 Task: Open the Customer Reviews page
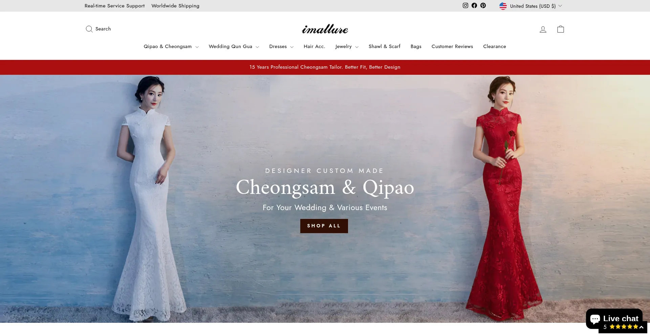452,47
